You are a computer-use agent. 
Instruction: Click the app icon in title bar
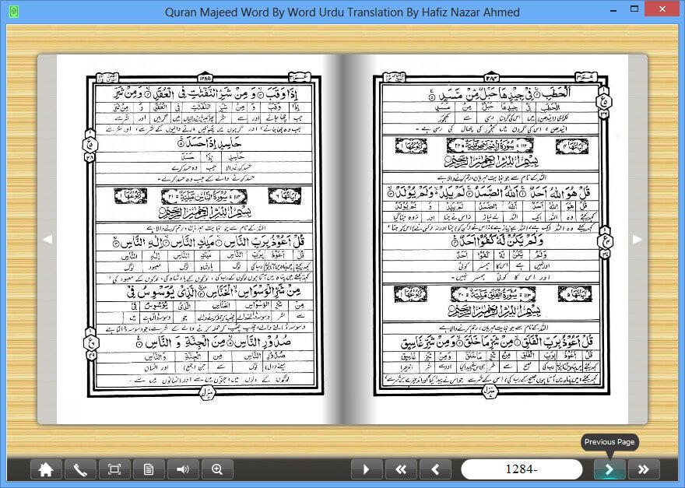(x=14, y=11)
